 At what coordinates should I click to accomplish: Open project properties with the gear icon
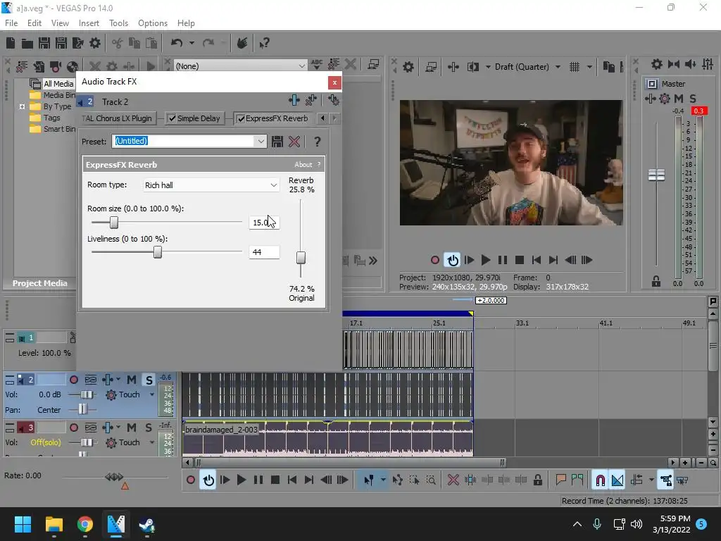tap(95, 43)
